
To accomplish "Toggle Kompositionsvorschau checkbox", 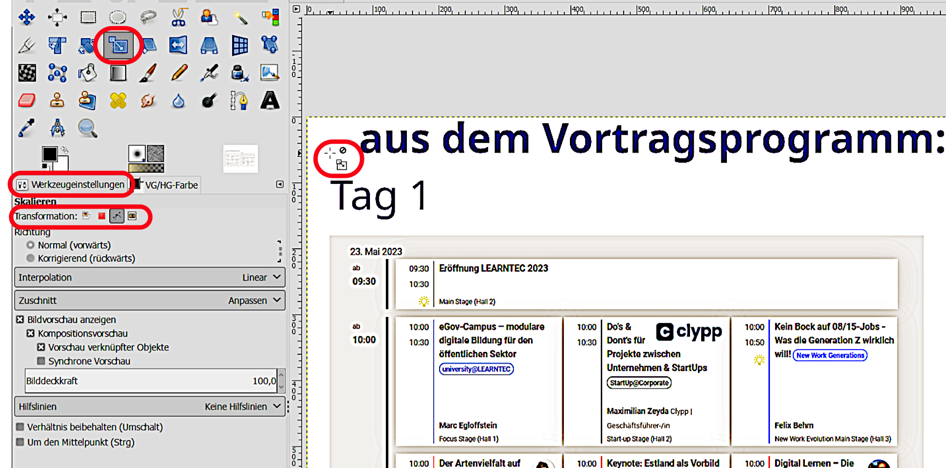I will [x=30, y=334].
